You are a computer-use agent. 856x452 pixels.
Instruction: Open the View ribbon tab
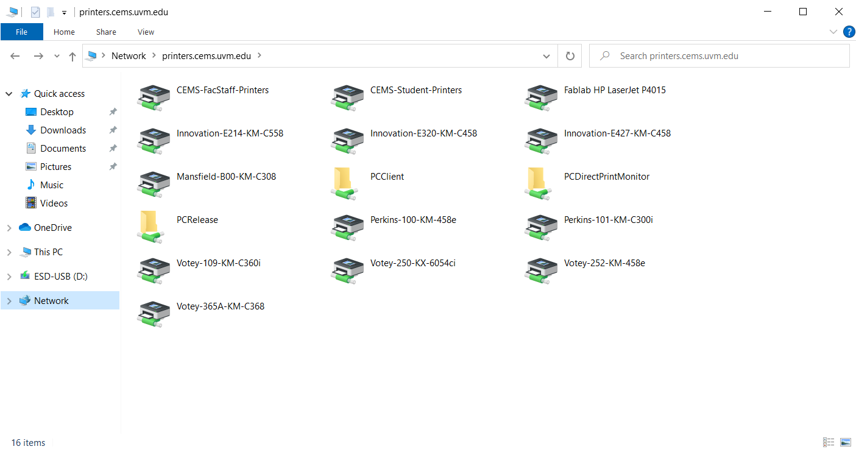point(146,32)
